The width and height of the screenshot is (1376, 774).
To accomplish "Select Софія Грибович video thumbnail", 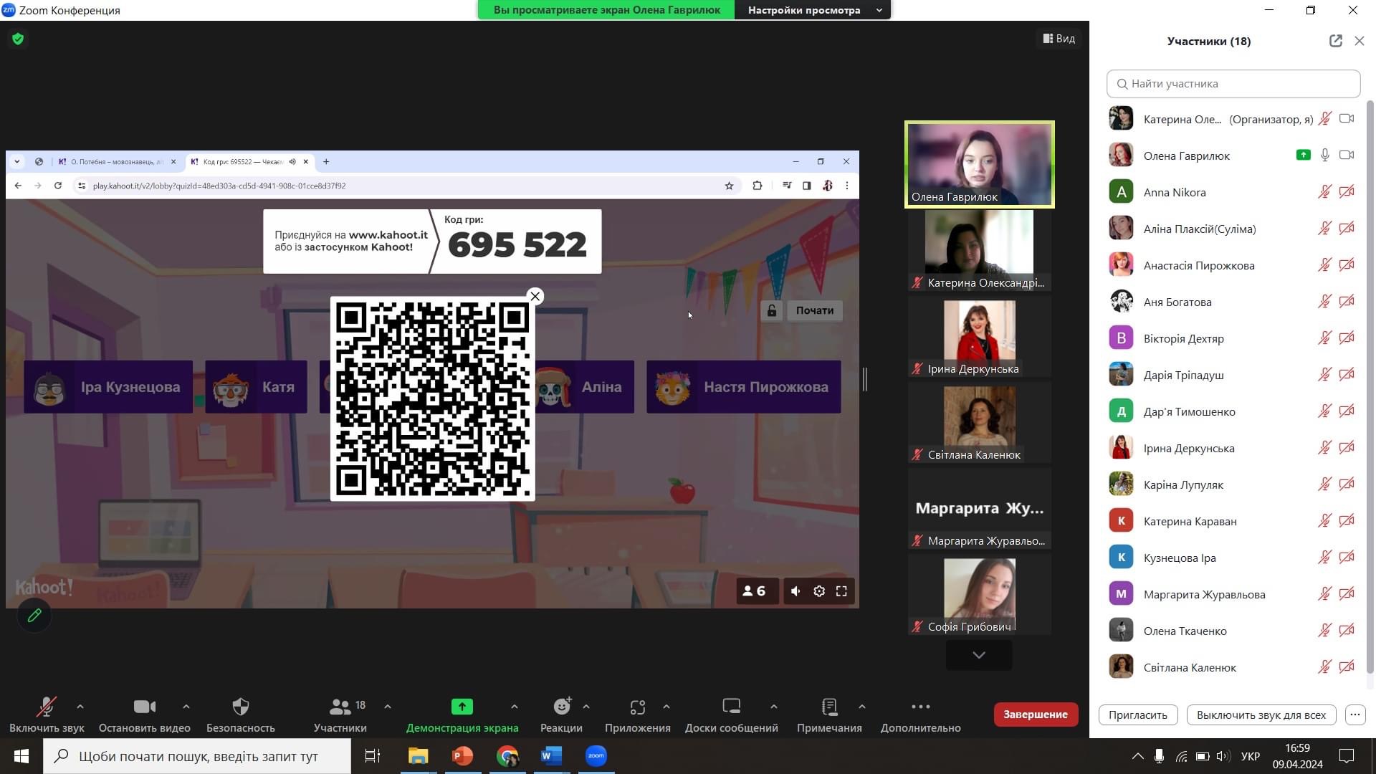I will [x=980, y=596].
